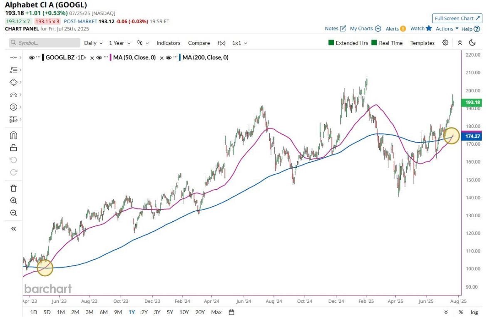487x317 pixels.
Task: Select the shapes drawing tool
Action: click(13, 82)
